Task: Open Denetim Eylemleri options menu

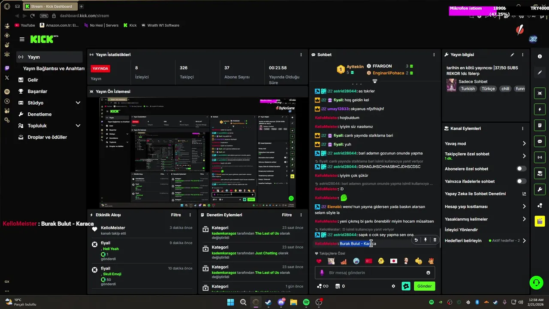Action: (301, 215)
